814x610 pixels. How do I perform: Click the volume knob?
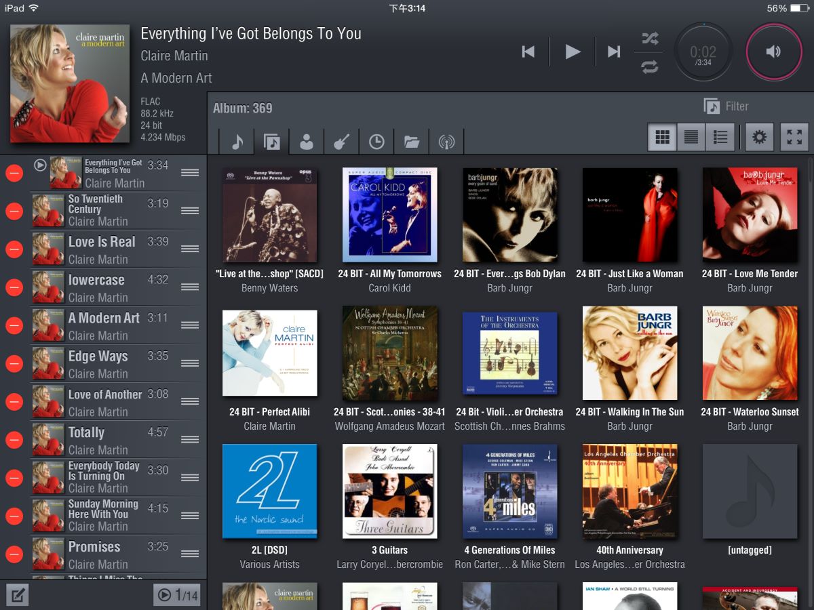tap(774, 52)
